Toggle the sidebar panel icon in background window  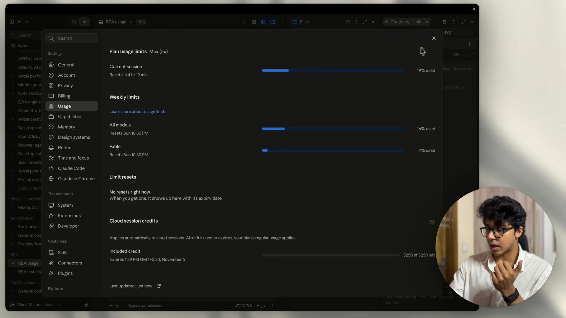click(x=12, y=21)
